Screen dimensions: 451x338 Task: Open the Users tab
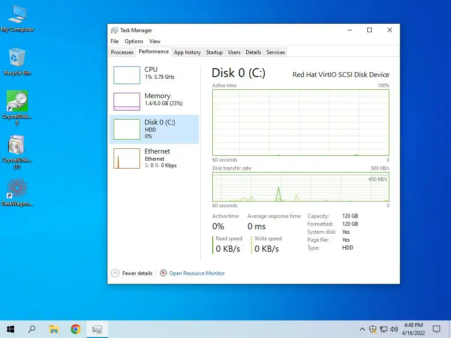pyautogui.click(x=234, y=52)
